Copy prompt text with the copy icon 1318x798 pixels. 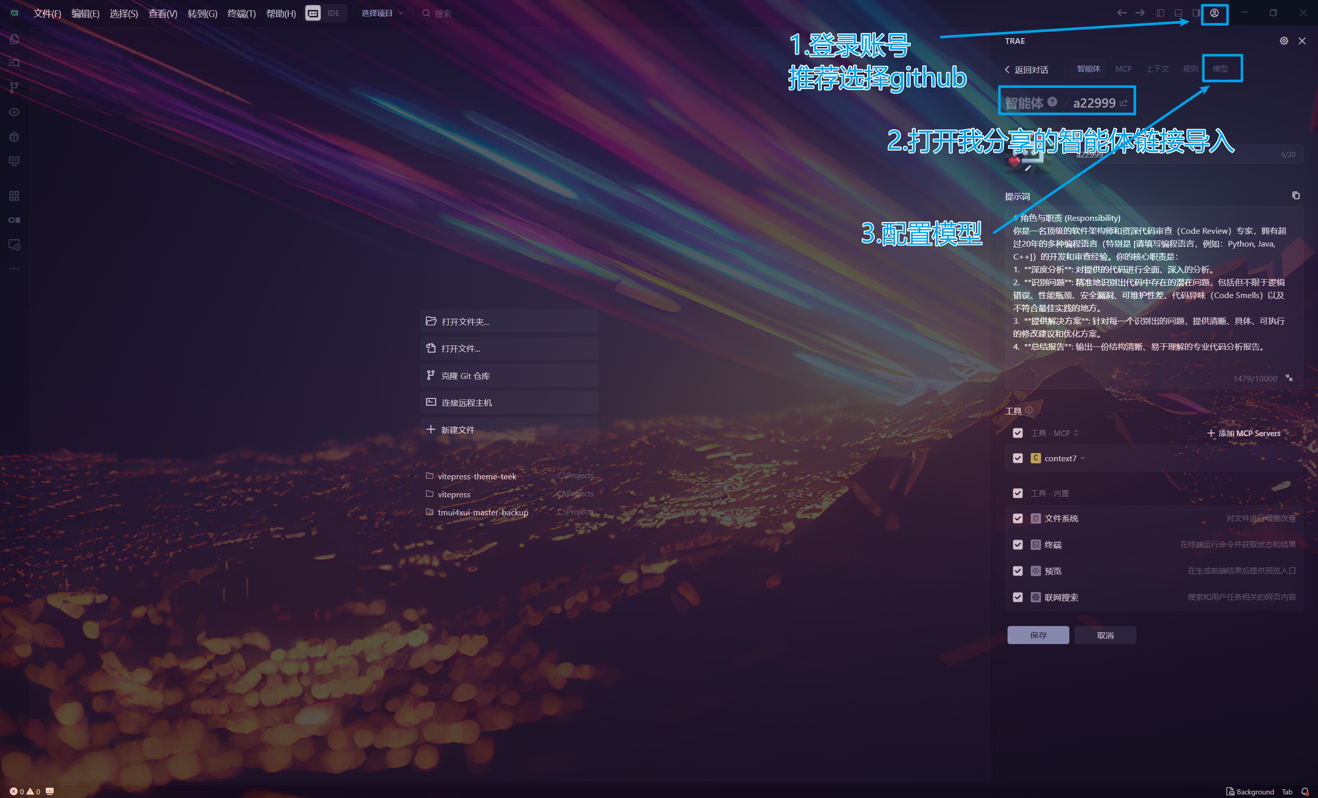tap(1295, 196)
